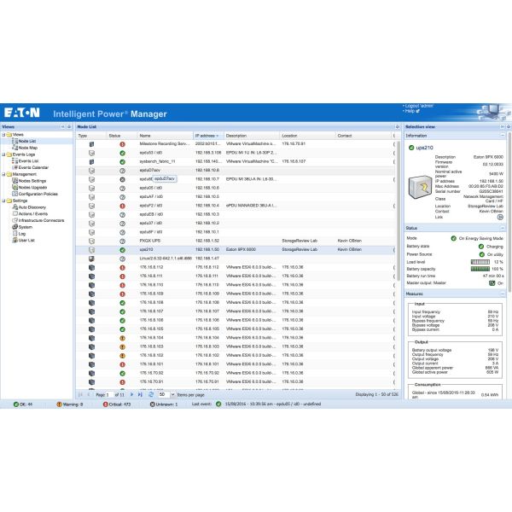The width and height of the screenshot is (512, 512).
Task: Click the Selection view gear icon
Action: tap(509, 126)
